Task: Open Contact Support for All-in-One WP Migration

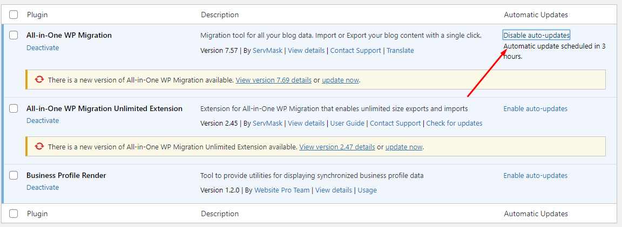Action: click(x=355, y=51)
